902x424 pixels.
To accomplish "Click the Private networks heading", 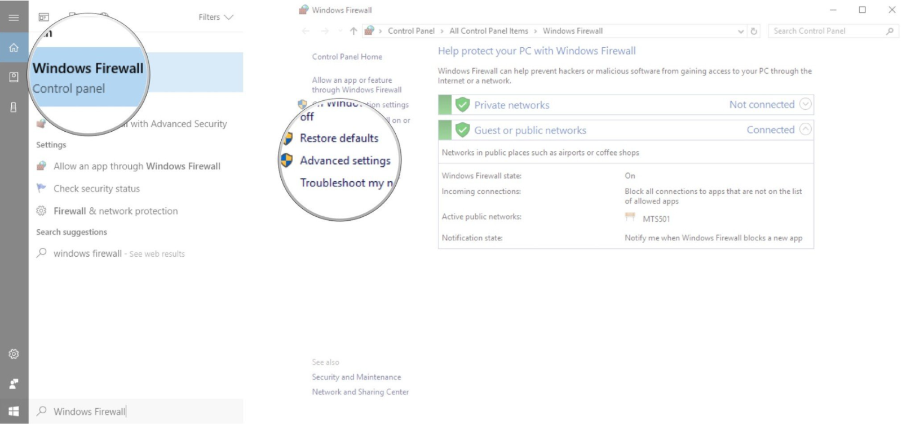I will pyautogui.click(x=511, y=105).
